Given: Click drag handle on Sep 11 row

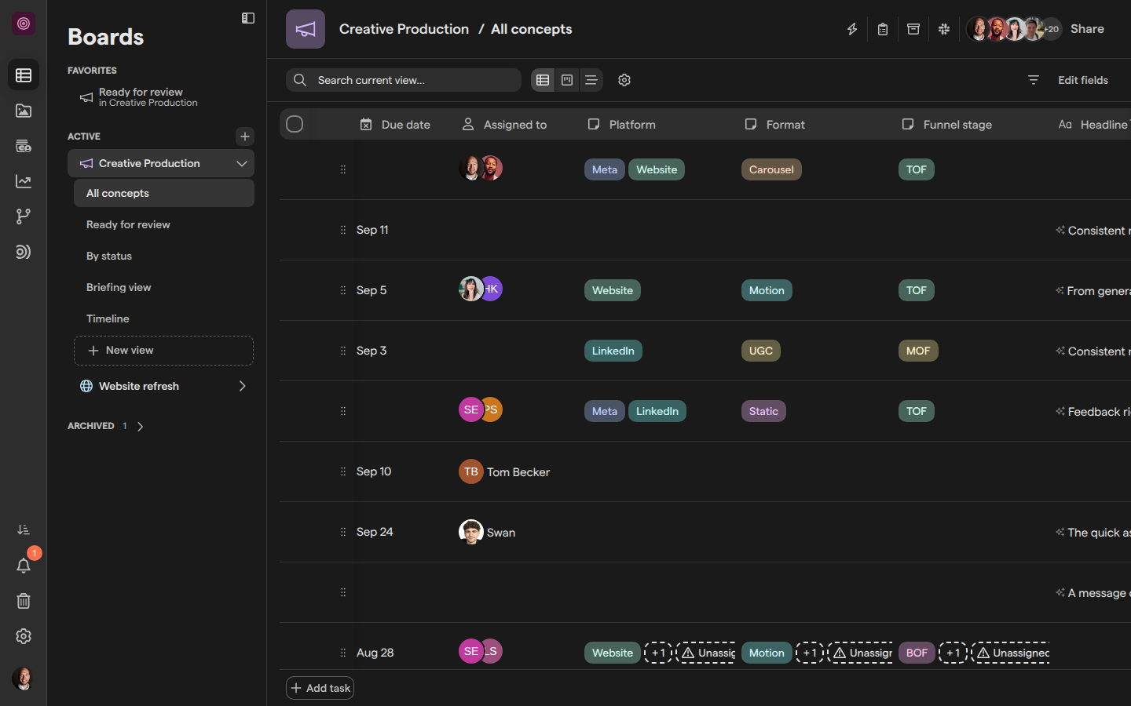Looking at the screenshot, I should 343,230.
